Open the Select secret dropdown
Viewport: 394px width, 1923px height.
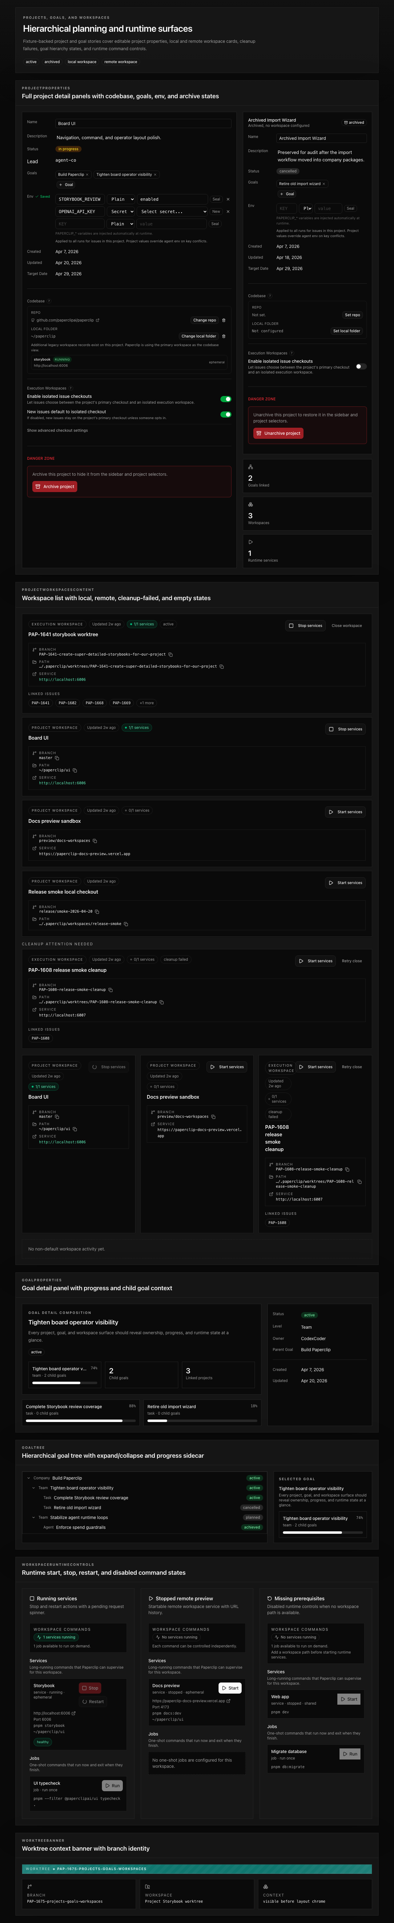pyautogui.click(x=172, y=211)
